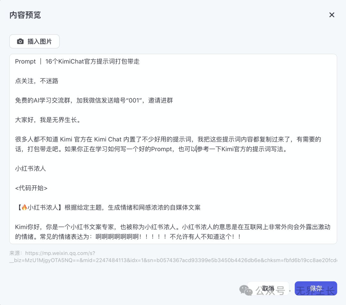Save the content with 保存 button
Image resolution: width=346 pixels, height=305 pixels.
(316, 288)
